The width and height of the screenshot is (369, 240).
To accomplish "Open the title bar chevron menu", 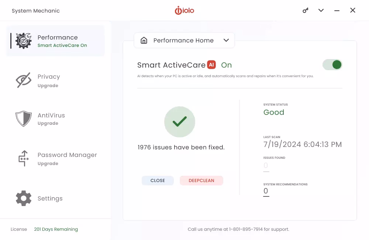I will tap(321, 10).
